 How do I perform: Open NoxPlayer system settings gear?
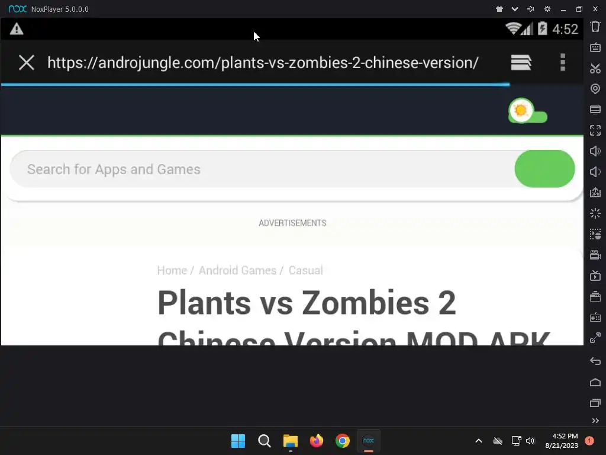547,9
